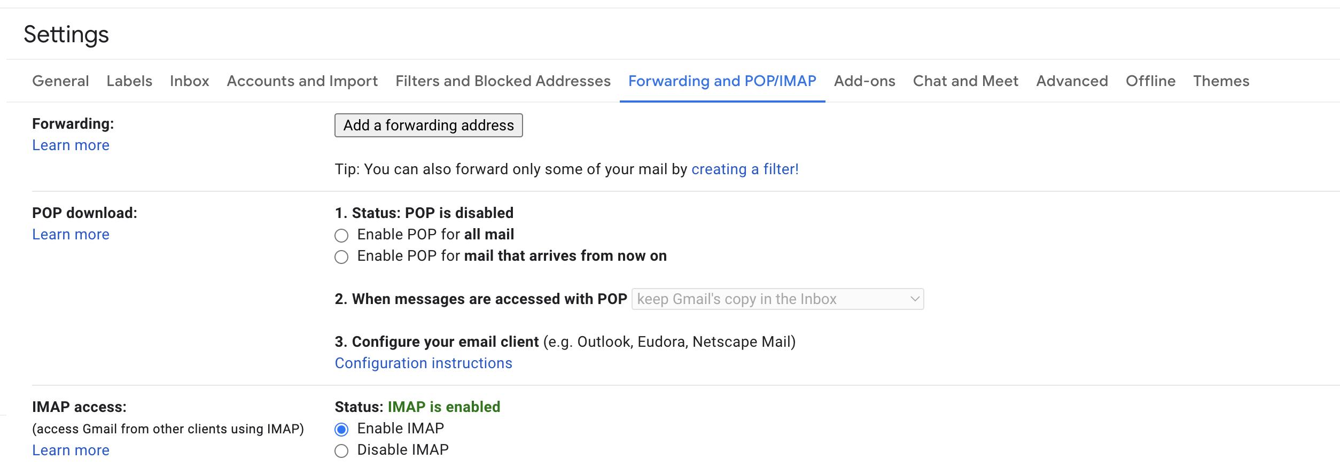
Task: Open the General settings tab
Action: click(x=60, y=81)
